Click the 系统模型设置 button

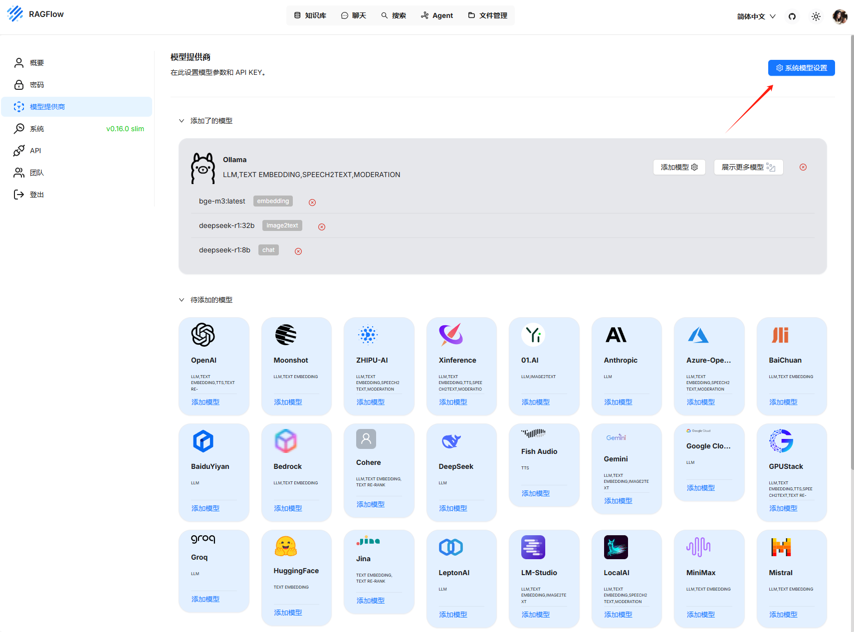click(x=801, y=68)
